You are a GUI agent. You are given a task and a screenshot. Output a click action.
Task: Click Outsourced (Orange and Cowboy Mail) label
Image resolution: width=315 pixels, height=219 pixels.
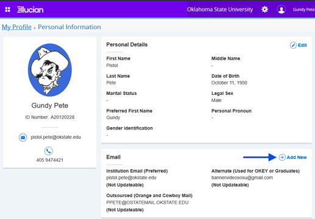click(x=149, y=195)
